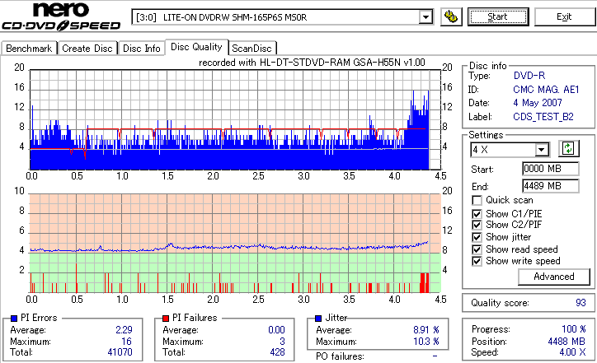Click the Quality score value 93
Viewport: 597px width, 363px height.
(x=581, y=303)
